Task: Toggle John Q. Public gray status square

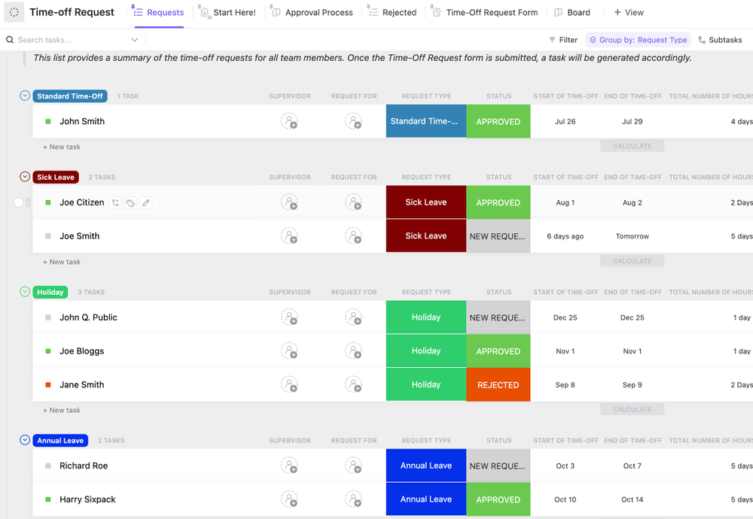Action: pyautogui.click(x=48, y=317)
